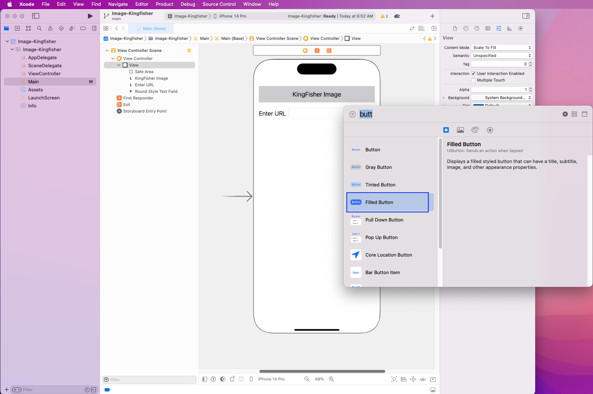Click the Add Editor on Right icon
Image resolution: width=593 pixels, height=394 pixels.
tap(434, 29)
